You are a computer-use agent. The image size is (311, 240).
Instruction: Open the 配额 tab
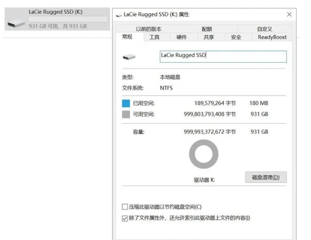[x=207, y=29]
